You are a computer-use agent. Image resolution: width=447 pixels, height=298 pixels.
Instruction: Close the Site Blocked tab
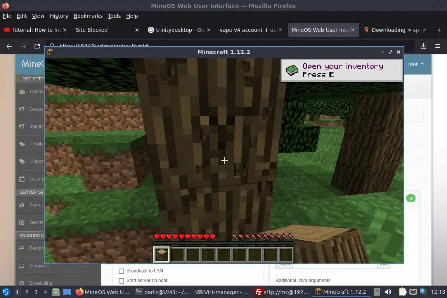click(137, 30)
